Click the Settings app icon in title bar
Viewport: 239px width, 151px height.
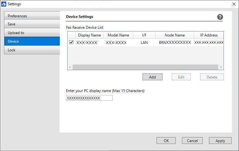pos(4,4)
